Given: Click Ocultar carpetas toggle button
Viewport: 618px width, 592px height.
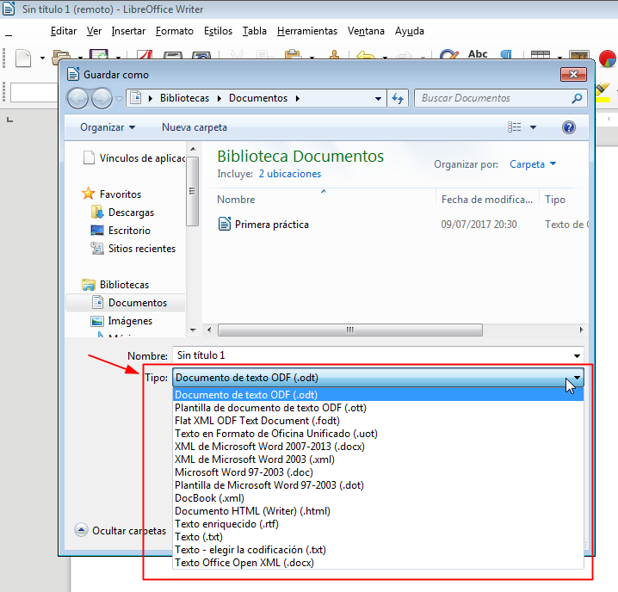Looking at the screenshot, I should point(121,531).
